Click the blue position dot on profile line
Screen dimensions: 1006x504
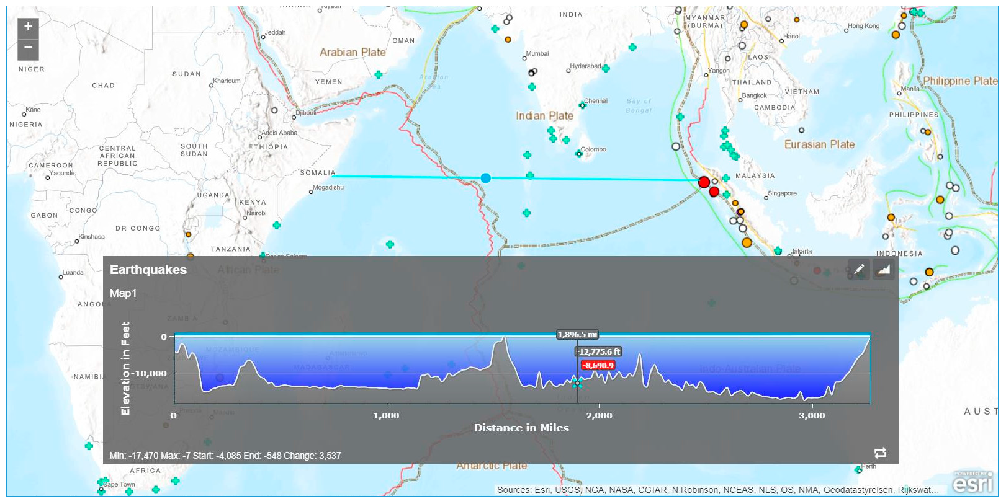tap(486, 179)
